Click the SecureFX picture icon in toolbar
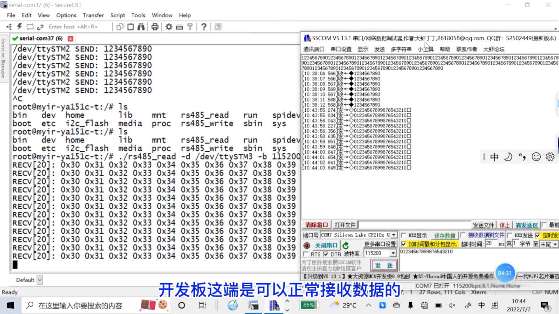559x314 pixels. tap(218, 27)
